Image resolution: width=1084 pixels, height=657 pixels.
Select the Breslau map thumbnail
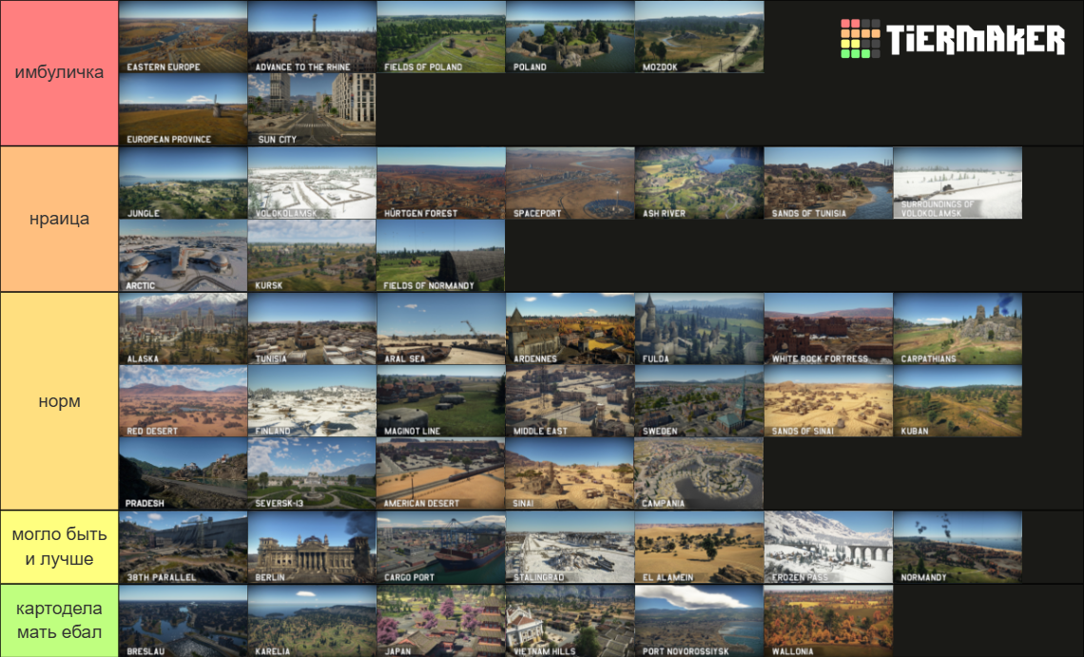[x=184, y=621]
